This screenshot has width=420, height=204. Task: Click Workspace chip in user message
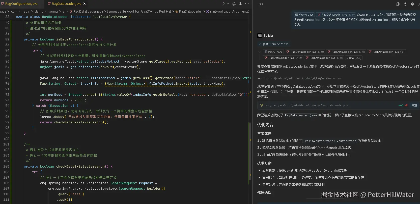pos(304,15)
